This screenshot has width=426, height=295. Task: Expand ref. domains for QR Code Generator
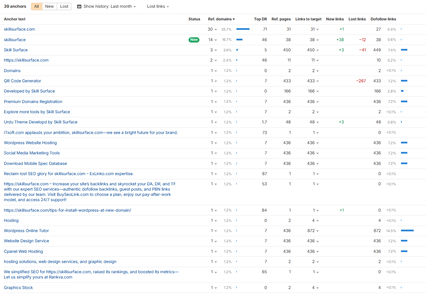click(214, 81)
